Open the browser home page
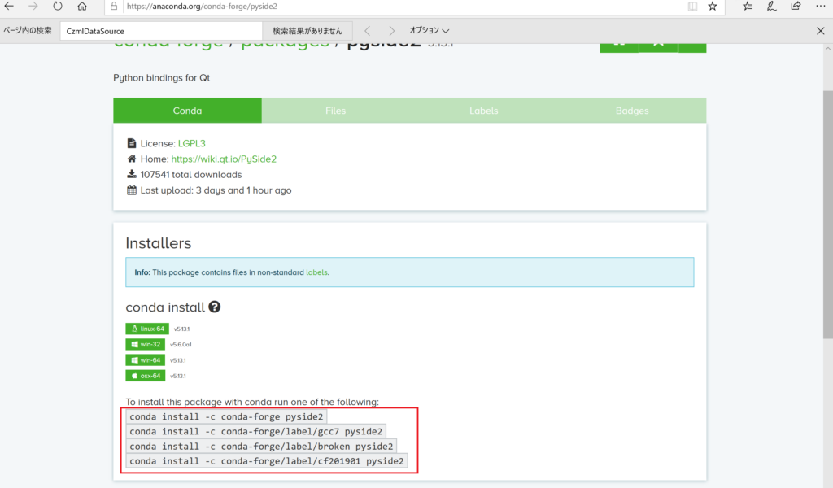This screenshot has height=488, width=833. [x=82, y=7]
